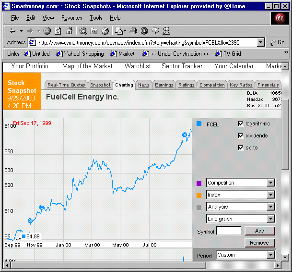Image resolution: width=292 pixels, height=272 pixels.
Task: Toggle the dividends checkbox
Action: pos(241,136)
